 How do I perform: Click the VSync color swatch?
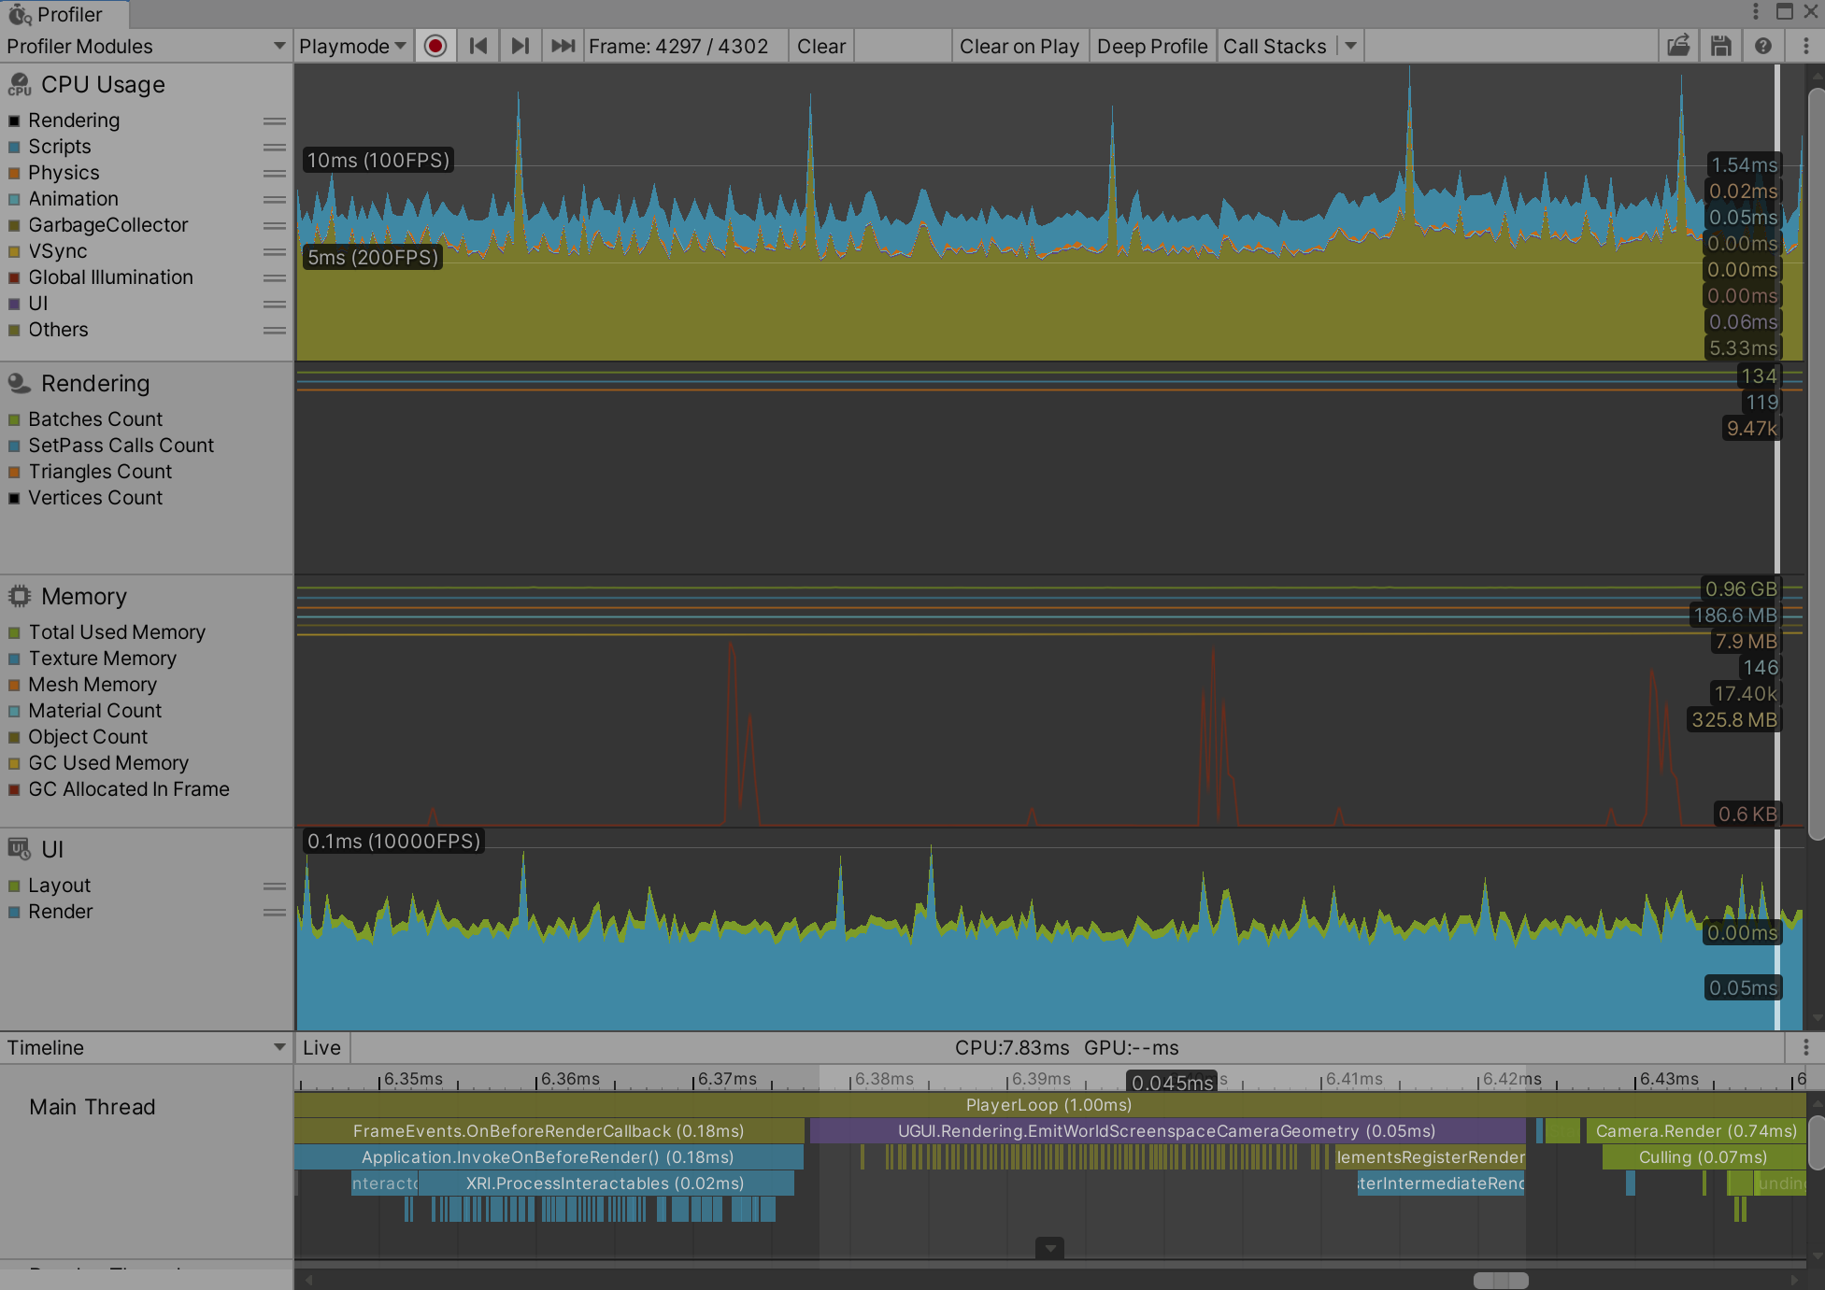[x=14, y=251]
